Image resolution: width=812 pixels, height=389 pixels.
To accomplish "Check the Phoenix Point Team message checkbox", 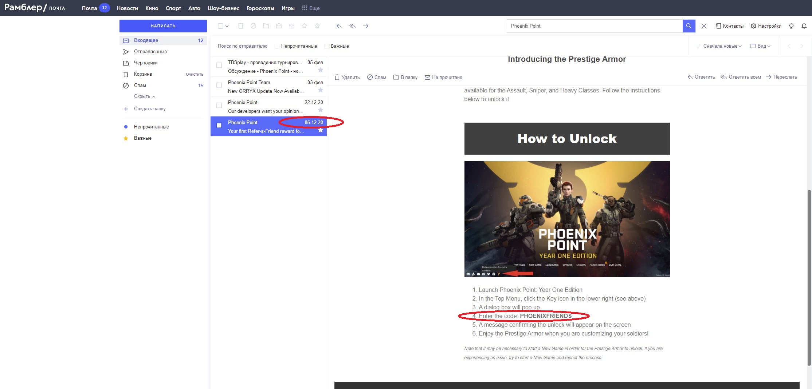I will click(x=219, y=86).
